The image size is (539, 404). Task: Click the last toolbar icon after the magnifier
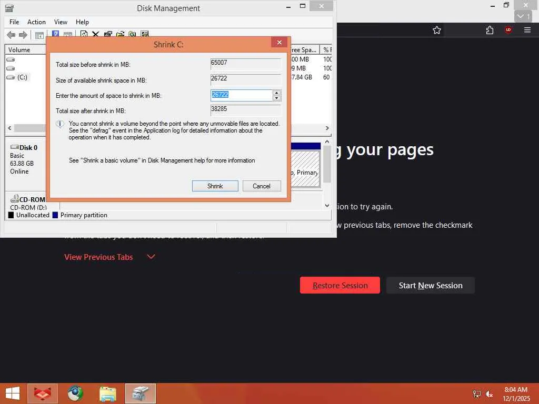(145, 34)
